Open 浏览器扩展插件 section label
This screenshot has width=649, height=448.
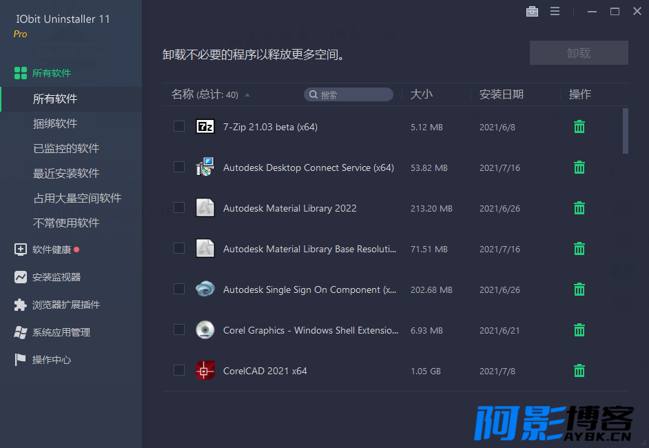[x=66, y=305]
